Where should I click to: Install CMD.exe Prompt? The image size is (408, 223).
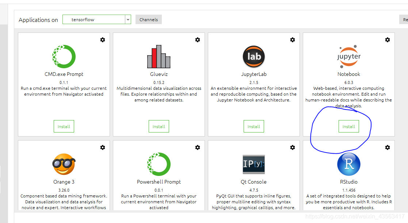(x=64, y=126)
